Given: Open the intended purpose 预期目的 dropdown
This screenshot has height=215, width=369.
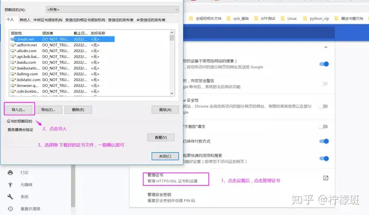Looking at the screenshot, I should pyautogui.click(x=112, y=10).
